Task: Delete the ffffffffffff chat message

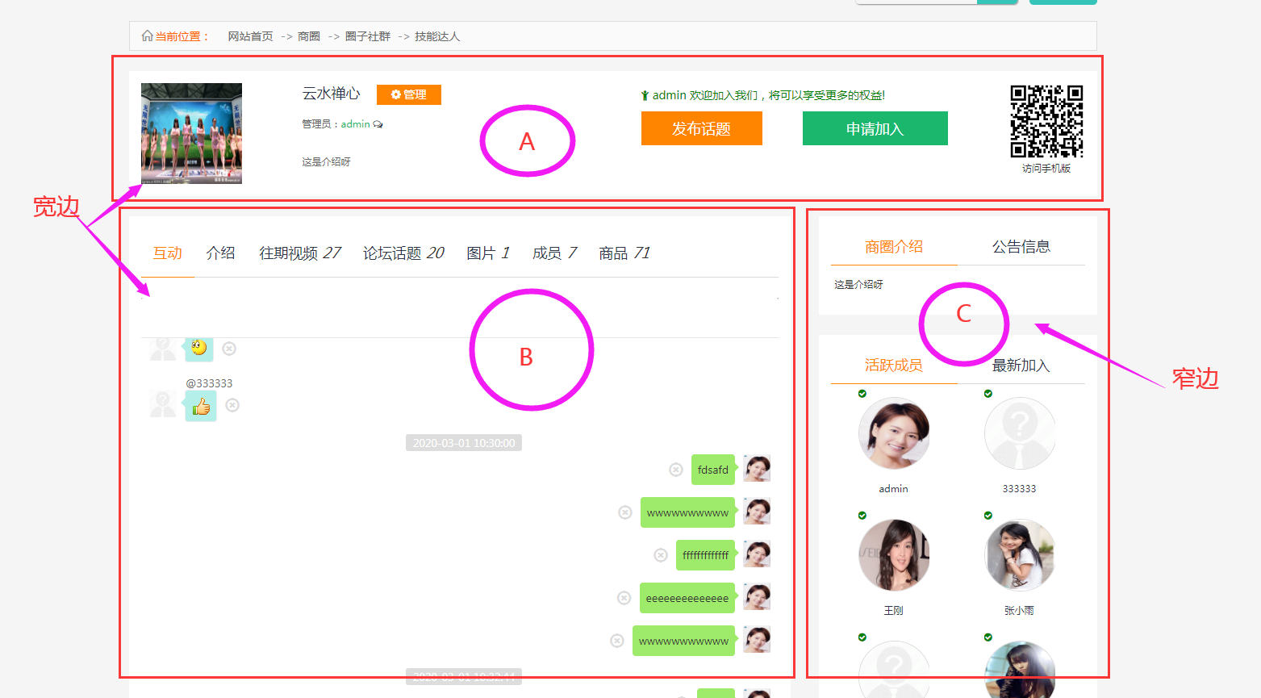Action: 661,555
